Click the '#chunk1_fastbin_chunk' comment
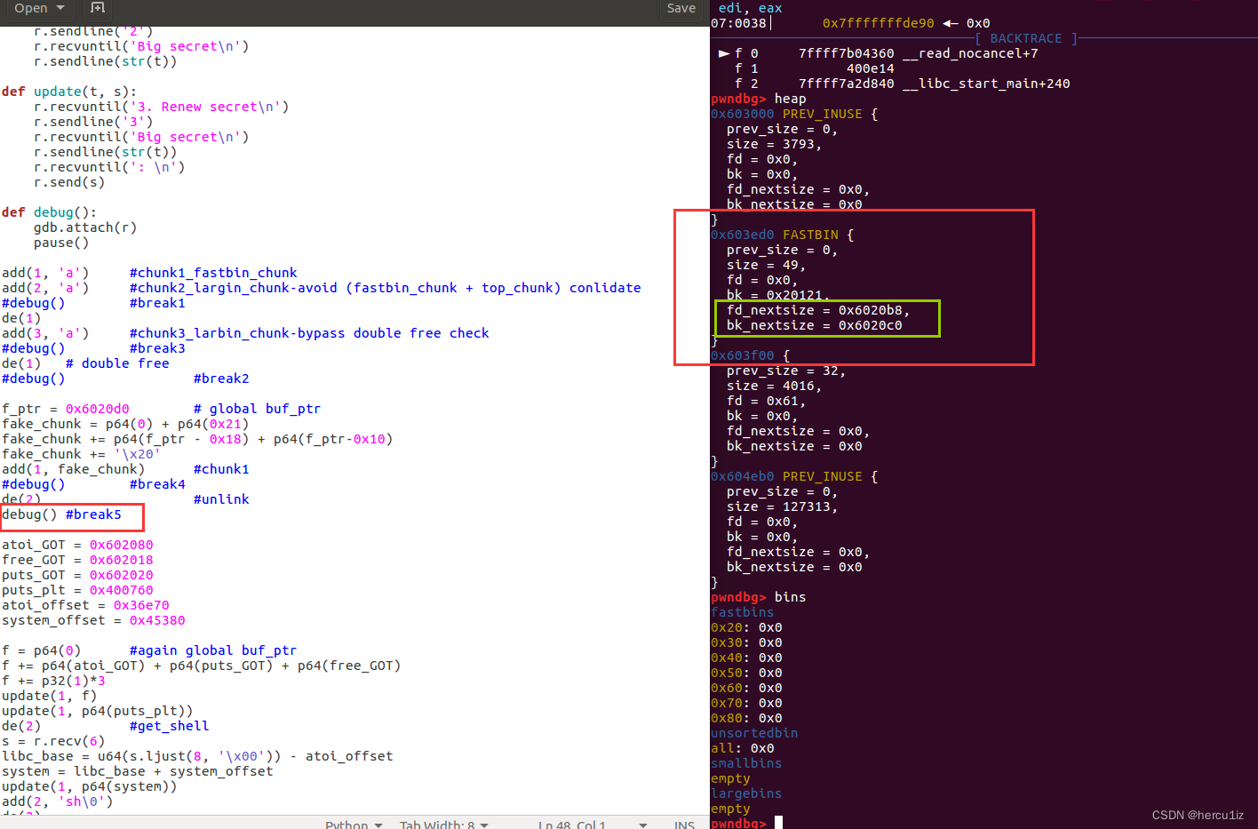 [213, 273]
